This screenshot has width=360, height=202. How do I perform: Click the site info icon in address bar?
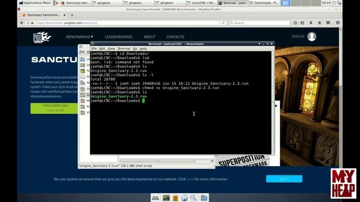(x=28, y=23)
